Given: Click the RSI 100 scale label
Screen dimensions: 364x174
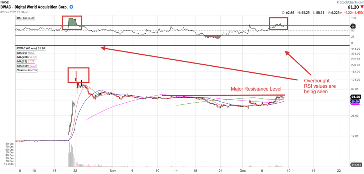Looking at the screenshot, I should 354,18.
